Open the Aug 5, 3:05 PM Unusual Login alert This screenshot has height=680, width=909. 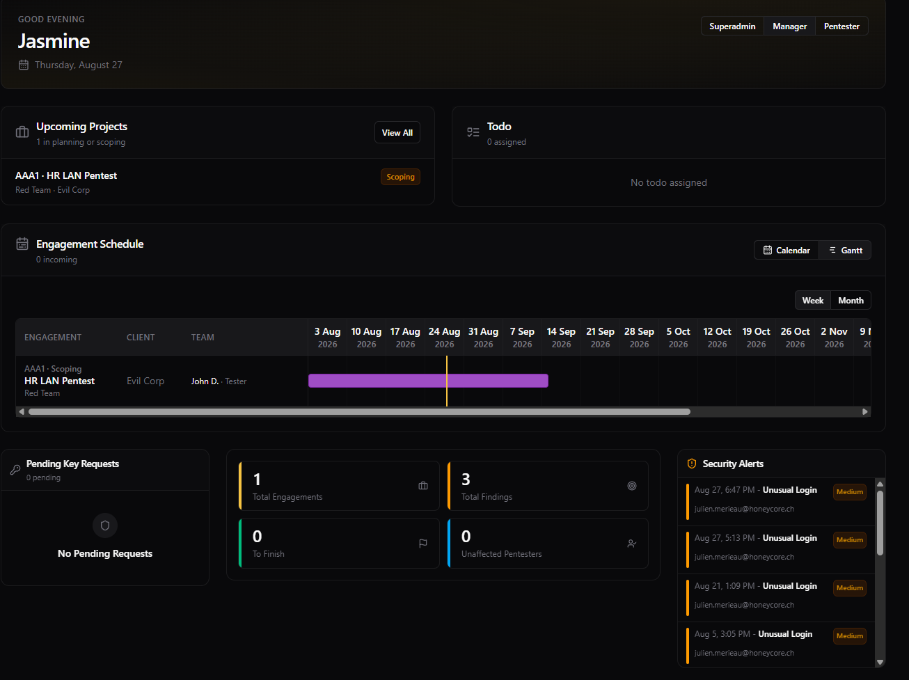776,645
